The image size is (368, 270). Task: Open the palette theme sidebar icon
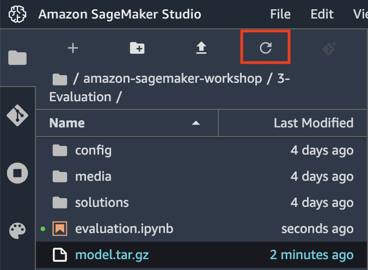(x=17, y=231)
